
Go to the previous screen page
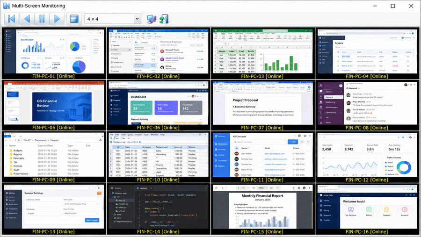[x=27, y=19]
